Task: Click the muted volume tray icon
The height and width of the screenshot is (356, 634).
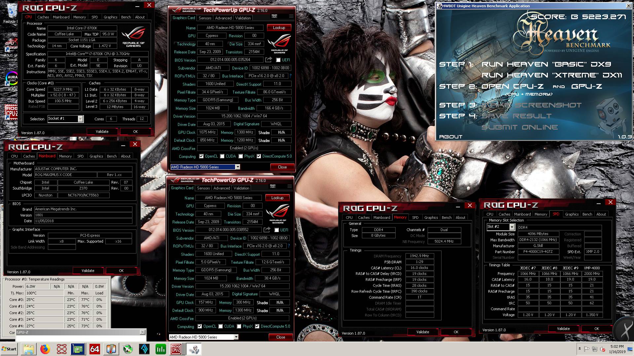Action: click(x=602, y=349)
